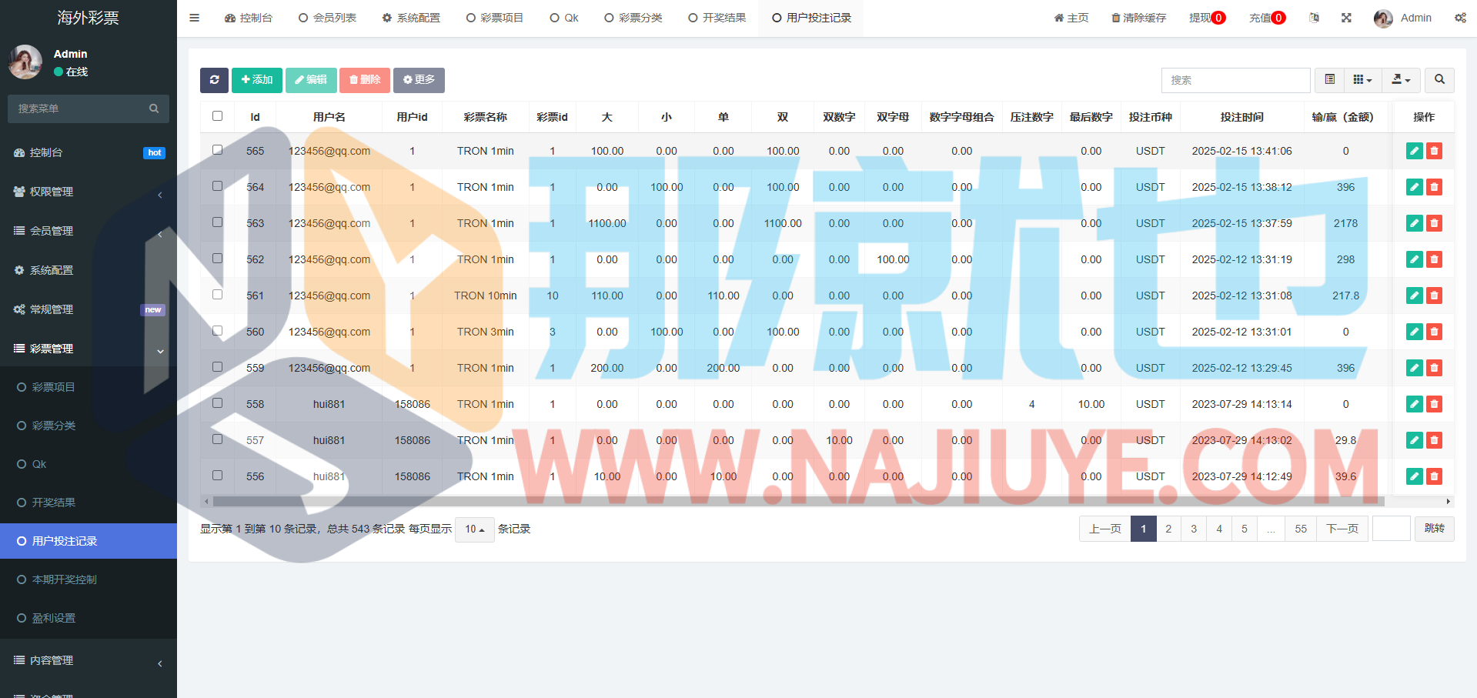Tick the checkbox for row 556

218,476
